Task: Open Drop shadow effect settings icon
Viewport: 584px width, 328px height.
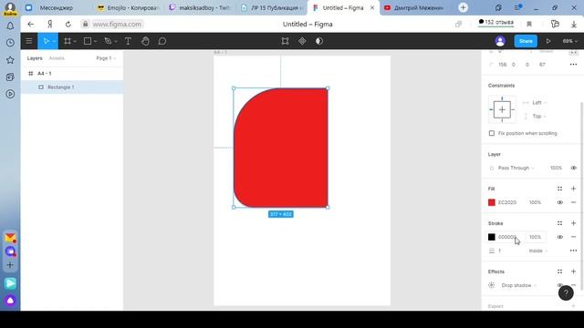Action: 492,285
